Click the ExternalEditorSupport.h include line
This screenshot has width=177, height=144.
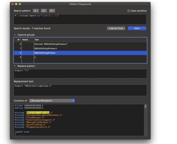pos(35,120)
